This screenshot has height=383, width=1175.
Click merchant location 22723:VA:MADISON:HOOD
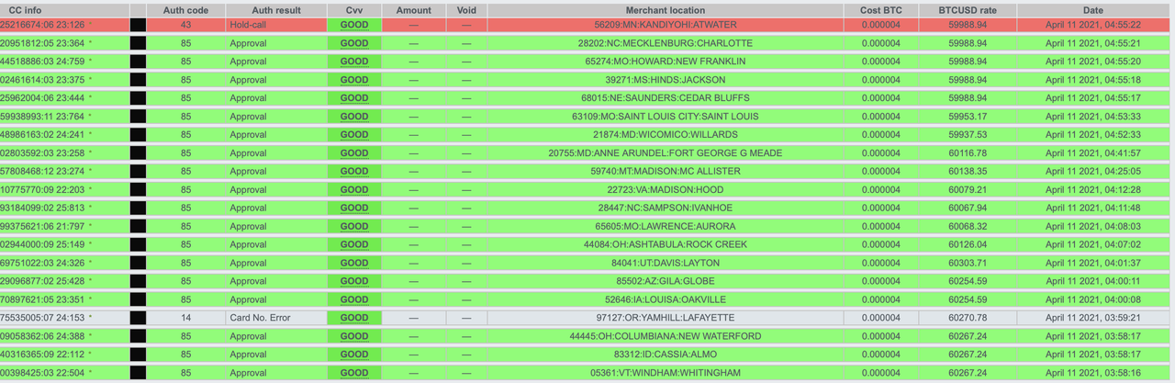666,190
